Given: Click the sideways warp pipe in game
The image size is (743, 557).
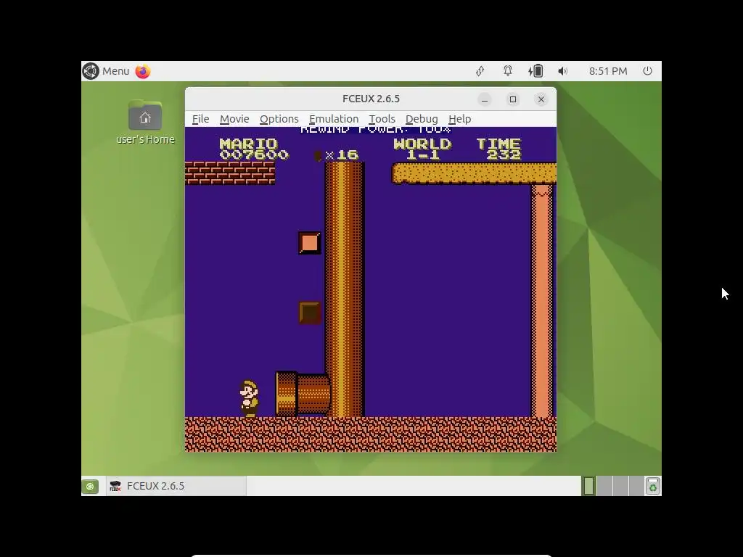Looking at the screenshot, I should click(303, 394).
